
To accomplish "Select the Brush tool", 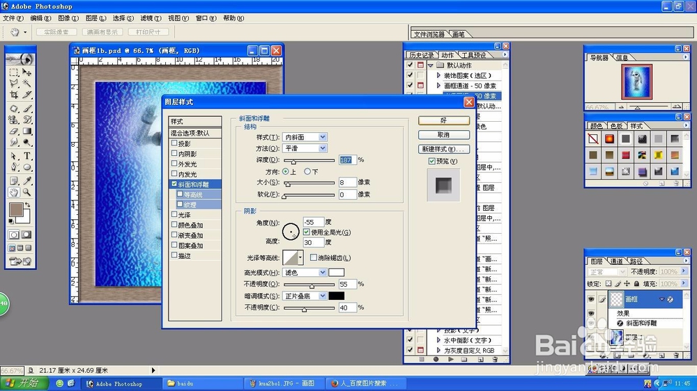I will coord(27,109).
